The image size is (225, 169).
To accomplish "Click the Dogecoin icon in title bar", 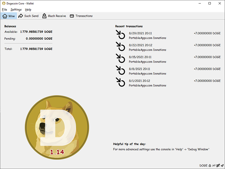I will coord(3,3).
